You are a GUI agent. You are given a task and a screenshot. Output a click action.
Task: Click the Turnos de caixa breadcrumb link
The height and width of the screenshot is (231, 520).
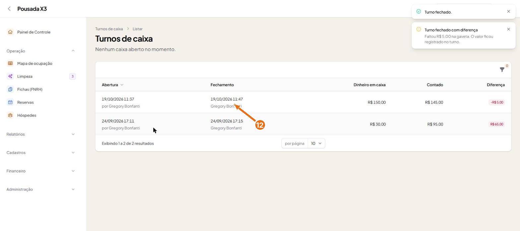point(109,29)
